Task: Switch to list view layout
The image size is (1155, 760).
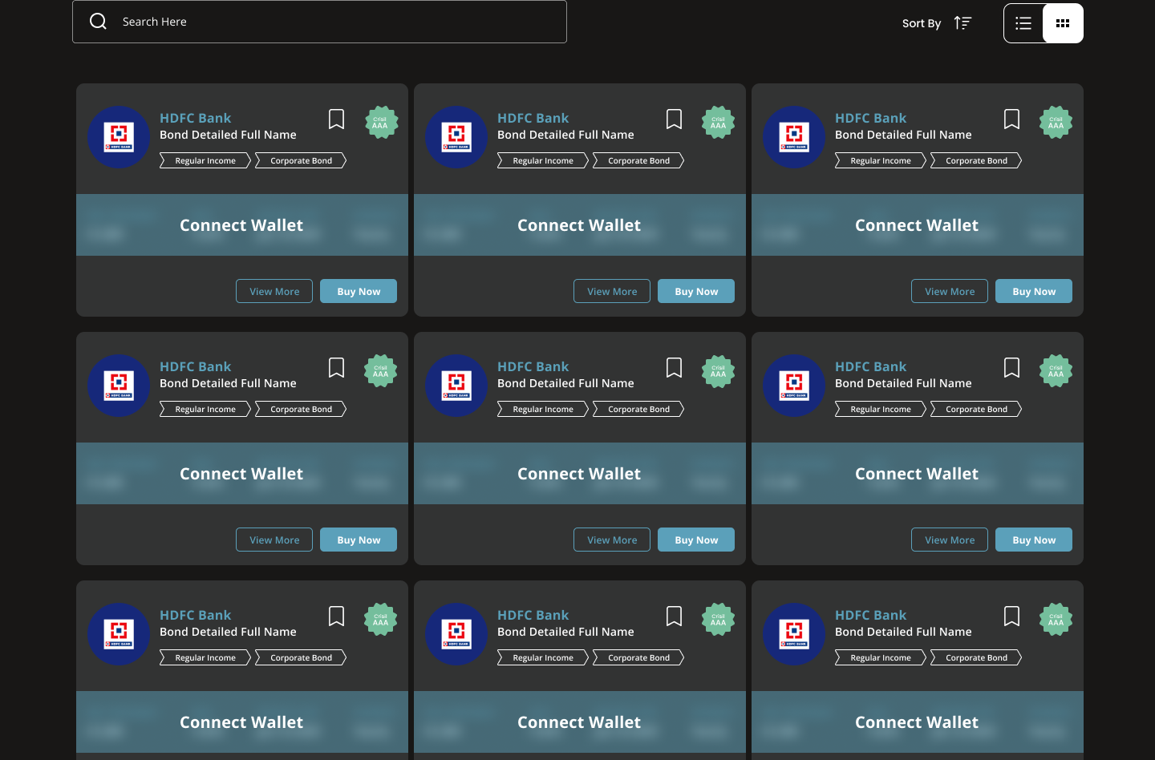Action: click(x=1023, y=23)
